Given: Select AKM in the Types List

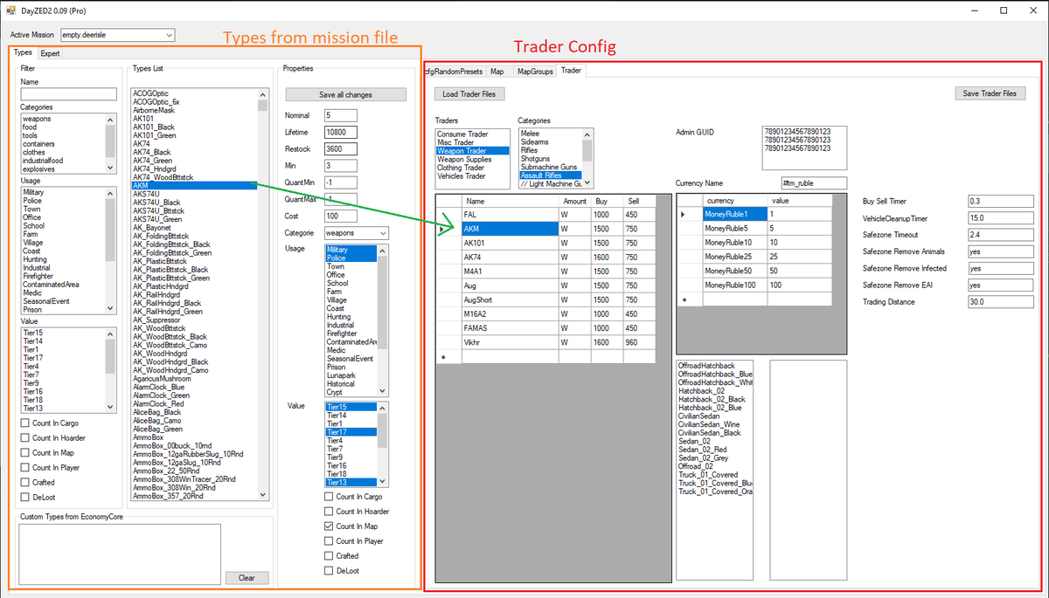Looking at the screenshot, I should pos(194,185).
